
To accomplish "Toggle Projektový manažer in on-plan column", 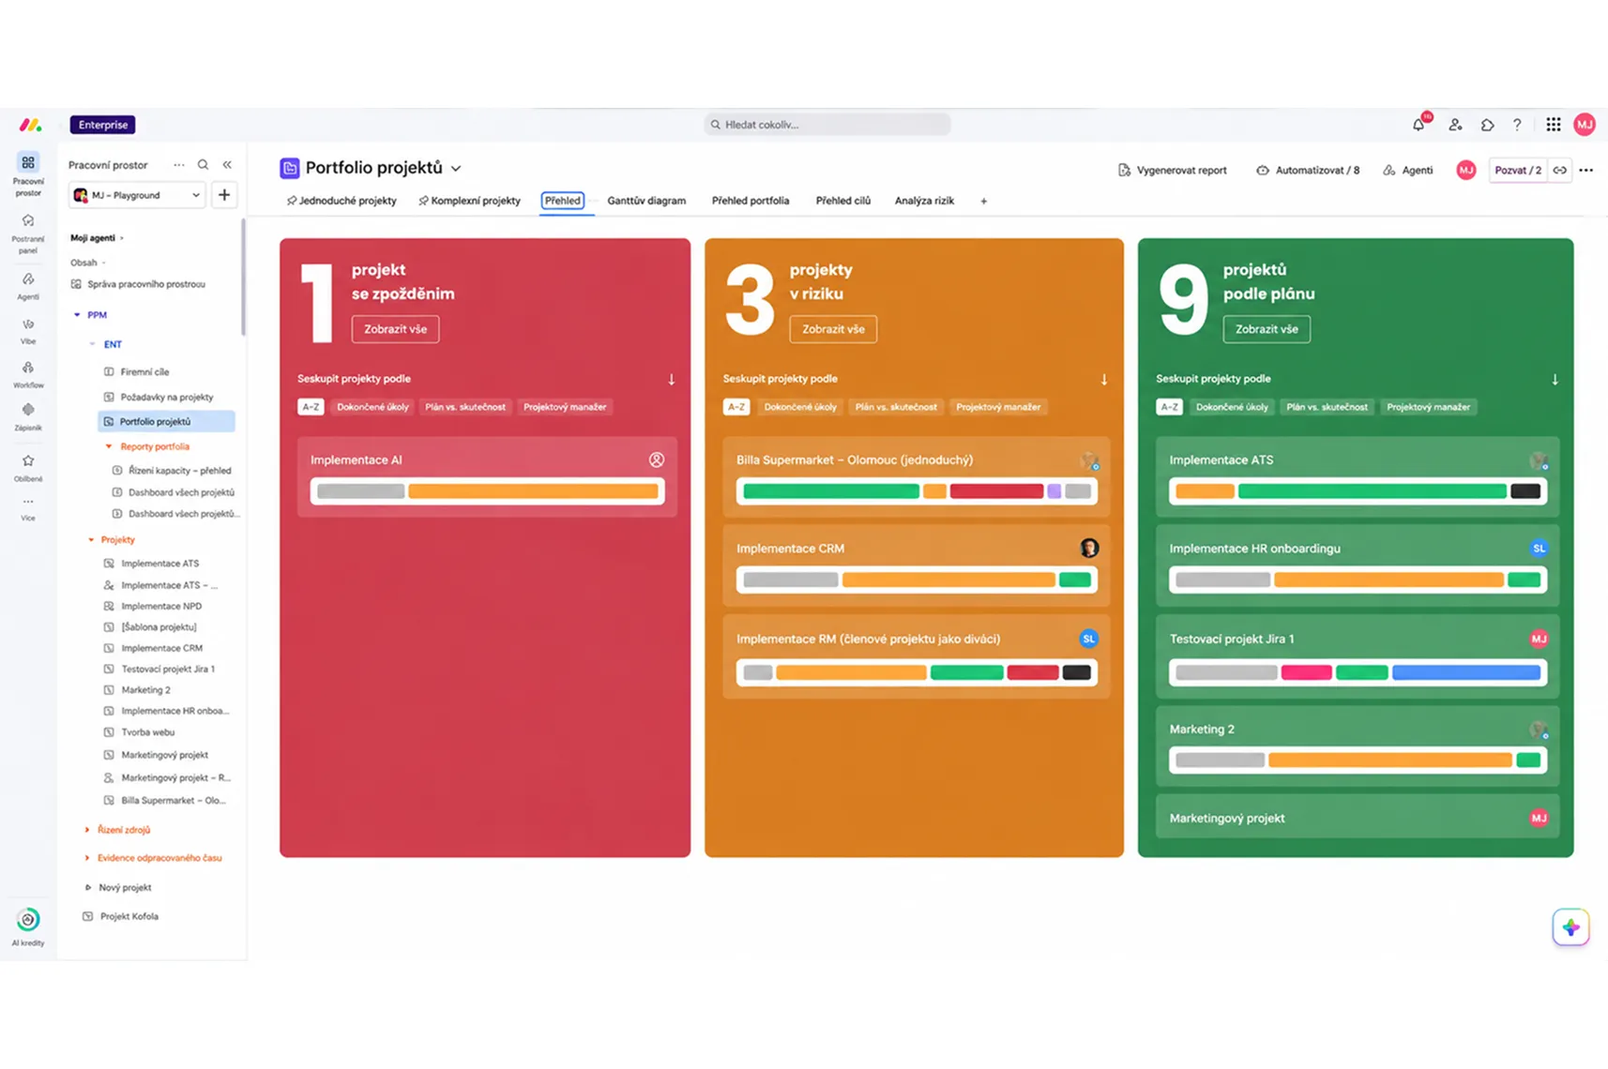I will [x=1428, y=407].
